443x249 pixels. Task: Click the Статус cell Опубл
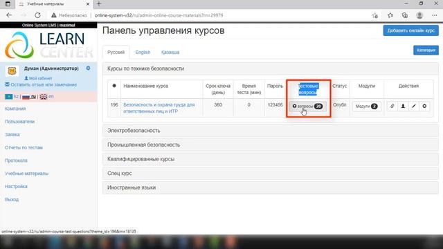339,104
